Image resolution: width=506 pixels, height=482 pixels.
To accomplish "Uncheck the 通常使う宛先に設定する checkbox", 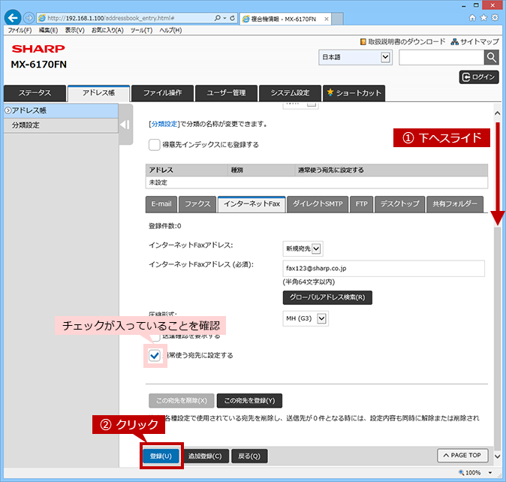I will (155, 356).
